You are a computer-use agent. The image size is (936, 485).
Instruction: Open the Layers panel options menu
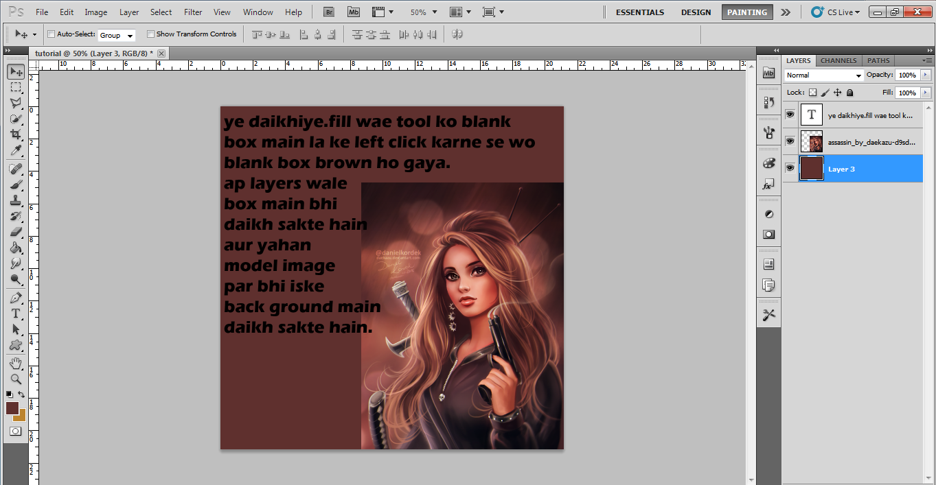coord(927,60)
